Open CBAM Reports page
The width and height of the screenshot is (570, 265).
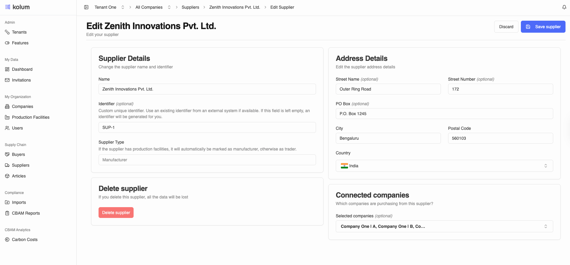click(26, 213)
